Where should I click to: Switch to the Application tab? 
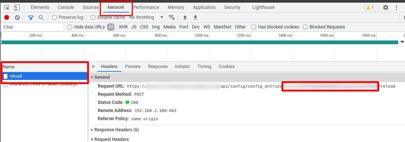[x=204, y=7]
